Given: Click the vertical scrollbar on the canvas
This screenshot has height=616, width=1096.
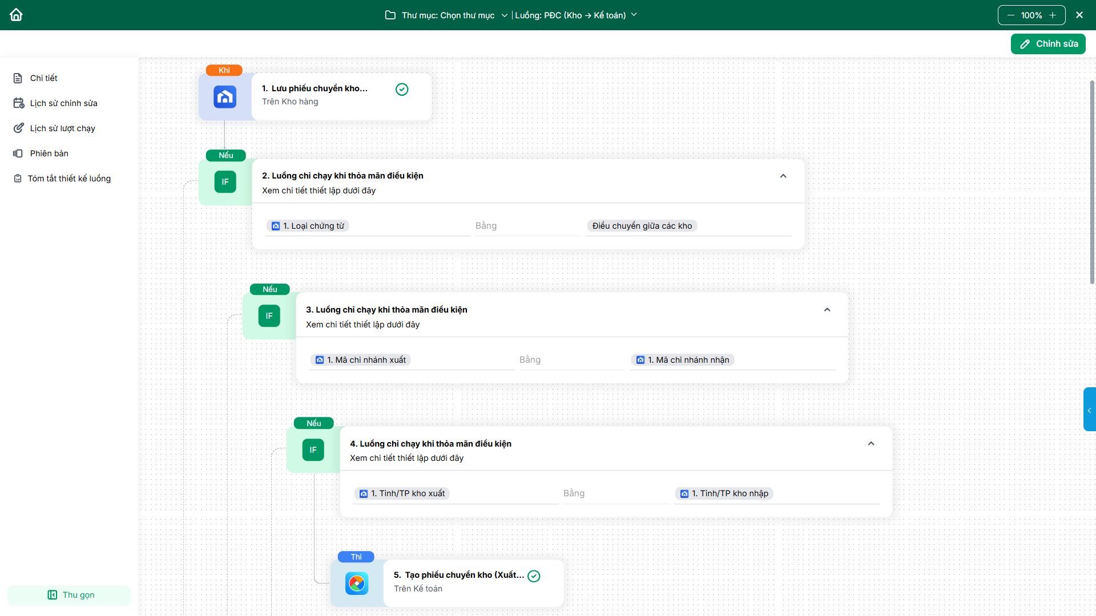Looking at the screenshot, I should point(1092,183).
